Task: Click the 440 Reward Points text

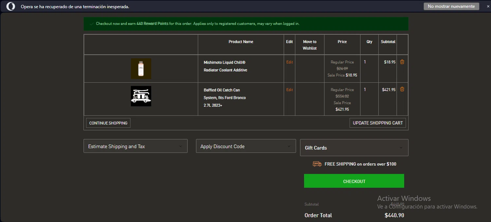Action: [x=152, y=24]
